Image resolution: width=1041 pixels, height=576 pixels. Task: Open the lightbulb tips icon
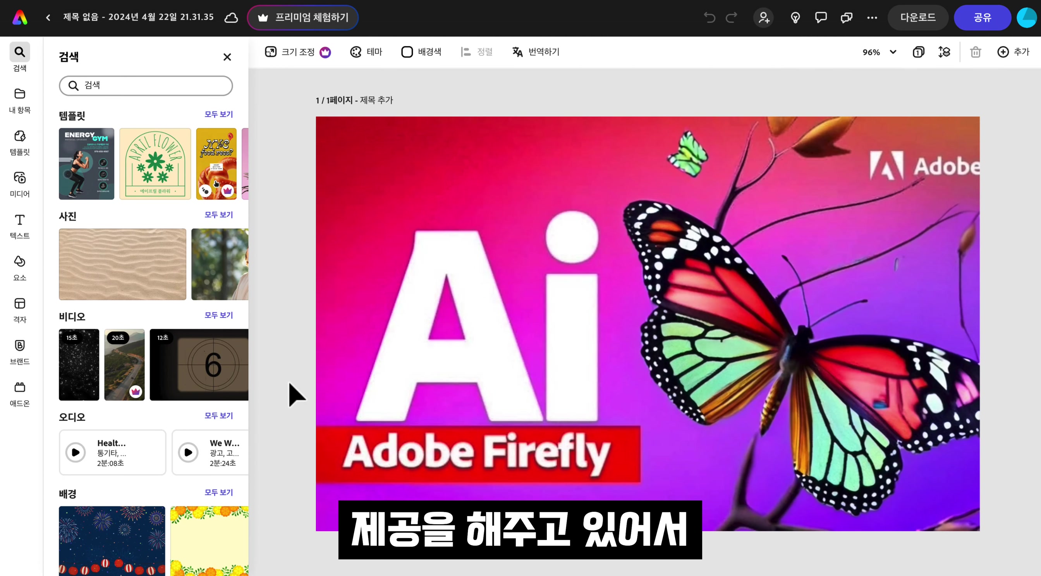(795, 17)
